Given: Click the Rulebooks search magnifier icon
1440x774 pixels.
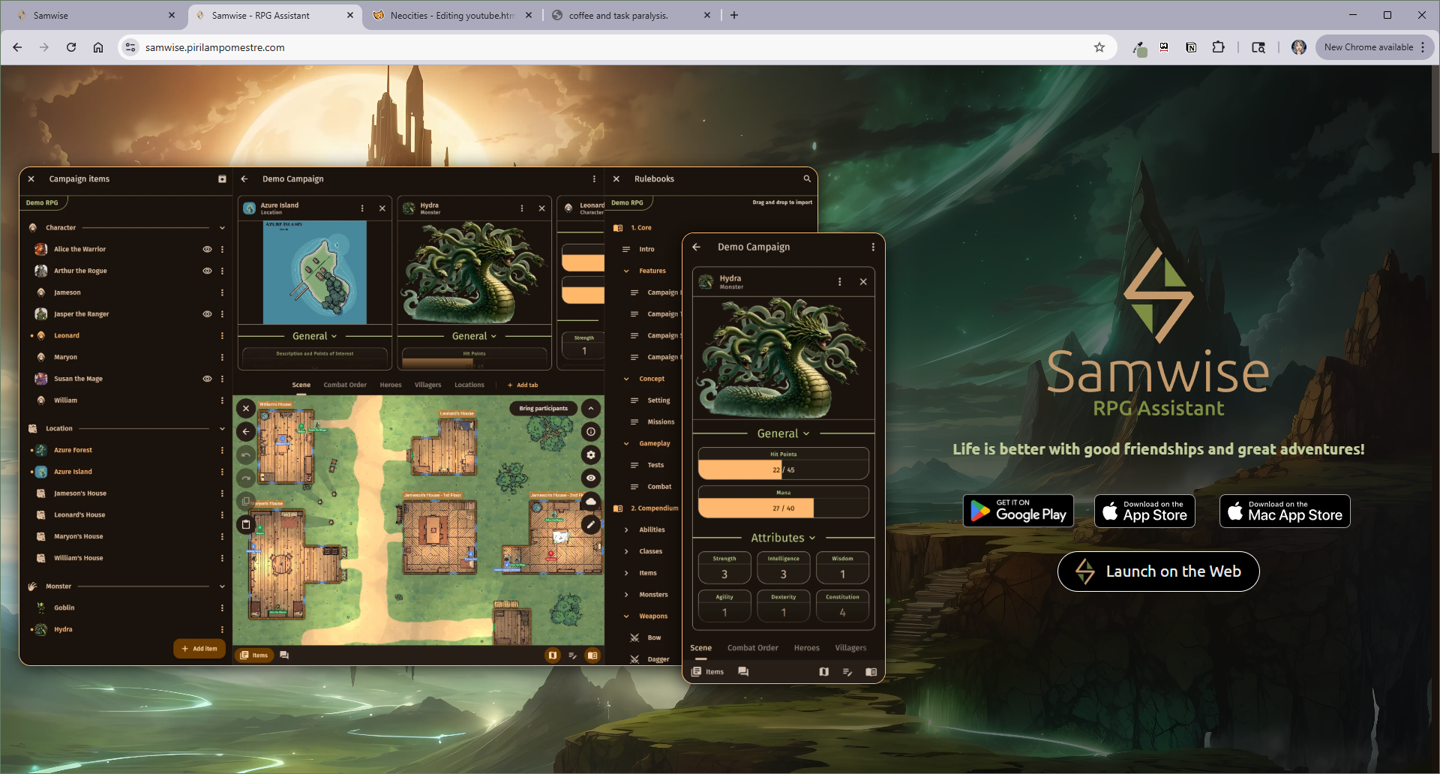Looking at the screenshot, I should (x=807, y=179).
